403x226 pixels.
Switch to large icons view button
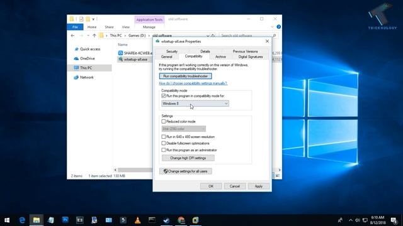(278, 176)
